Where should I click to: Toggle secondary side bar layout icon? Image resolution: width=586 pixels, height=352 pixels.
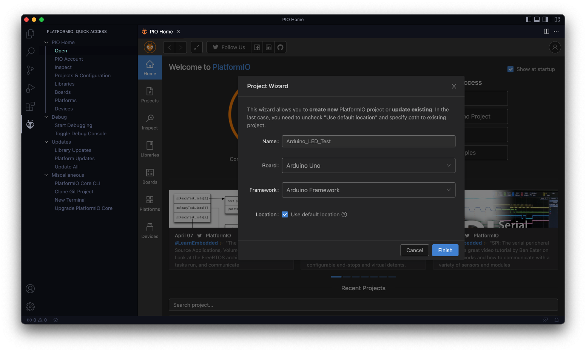pyautogui.click(x=545, y=20)
